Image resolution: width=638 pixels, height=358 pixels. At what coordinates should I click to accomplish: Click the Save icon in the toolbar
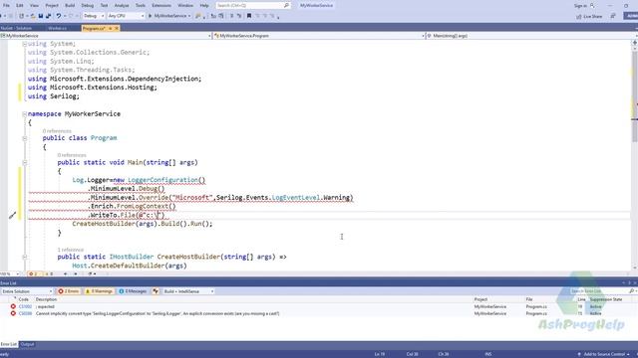pos(41,16)
